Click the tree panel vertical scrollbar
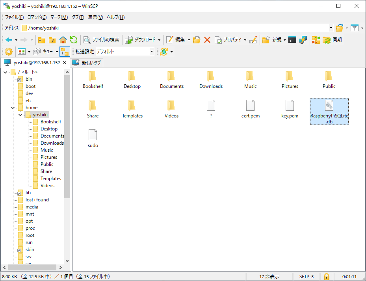 pyautogui.click(x=67, y=137)
